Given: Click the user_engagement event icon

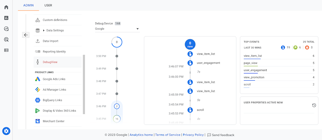Looking at the screenshot, I should pos(190,63).
